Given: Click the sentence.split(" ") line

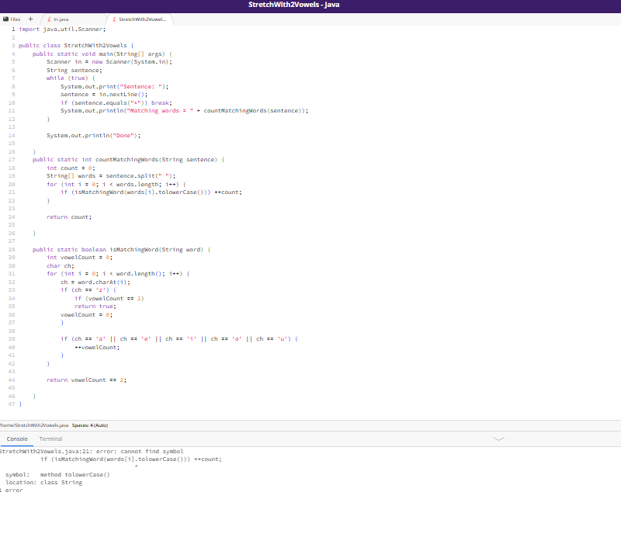Looking at the screenshot, I should pos(111,176).
